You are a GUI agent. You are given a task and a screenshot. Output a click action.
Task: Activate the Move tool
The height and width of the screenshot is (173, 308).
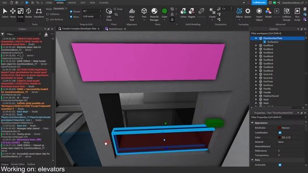coord(13,13)
